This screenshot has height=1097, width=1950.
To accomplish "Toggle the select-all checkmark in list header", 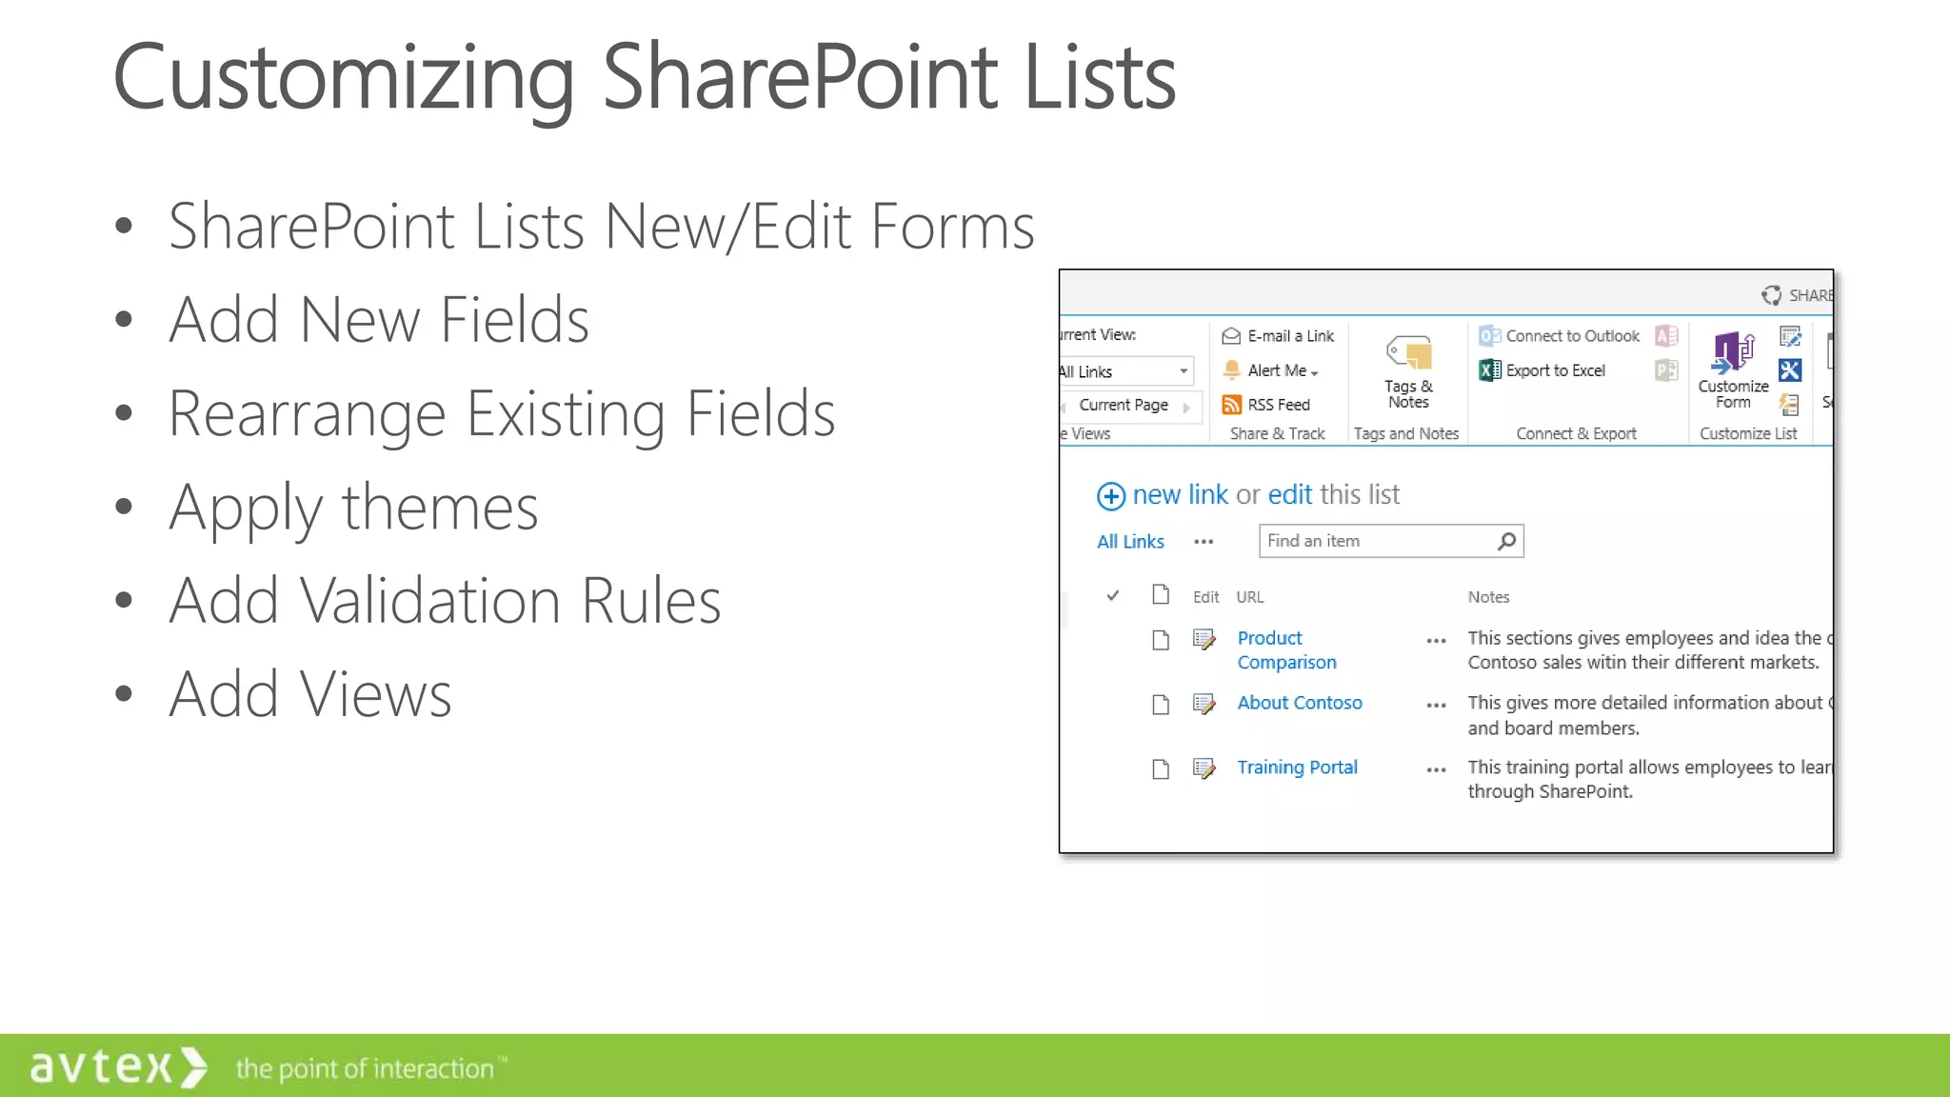I will 1112,596.
